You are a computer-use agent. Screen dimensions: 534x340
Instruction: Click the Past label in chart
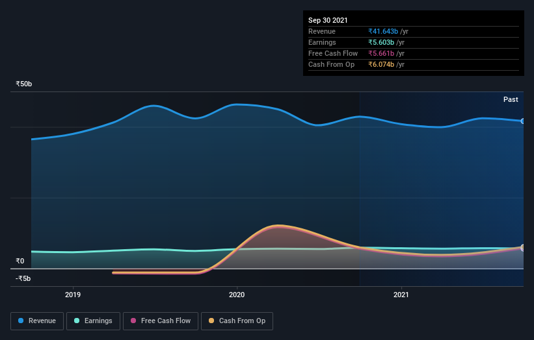511,99
